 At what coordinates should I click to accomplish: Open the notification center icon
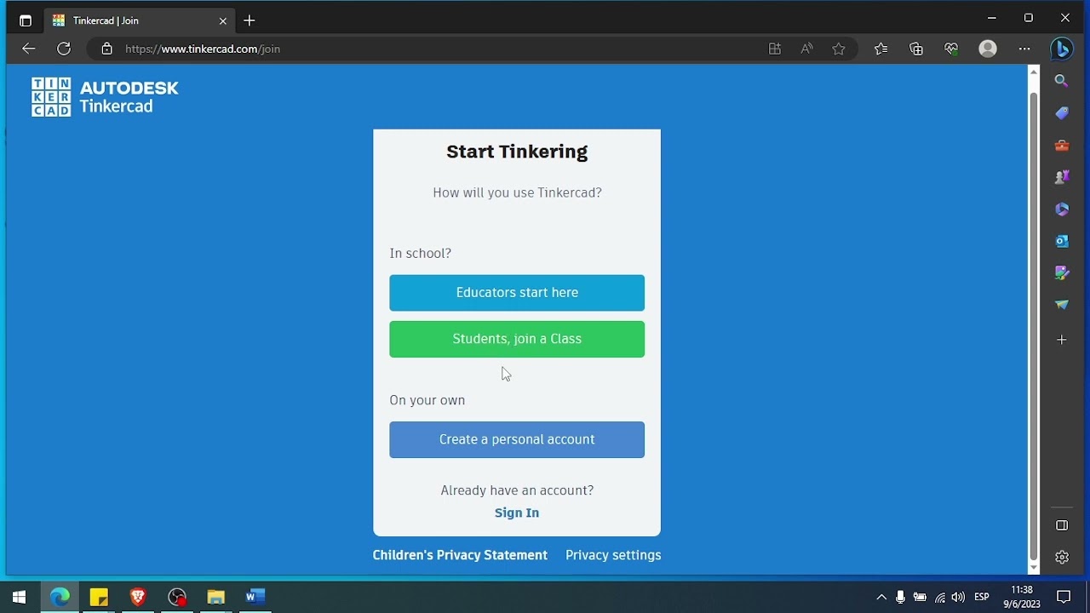[x=1064, y=597]
